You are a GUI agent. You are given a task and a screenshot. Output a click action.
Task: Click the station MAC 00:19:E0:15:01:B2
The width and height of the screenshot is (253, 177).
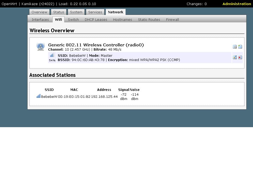(x=74, y=96)
